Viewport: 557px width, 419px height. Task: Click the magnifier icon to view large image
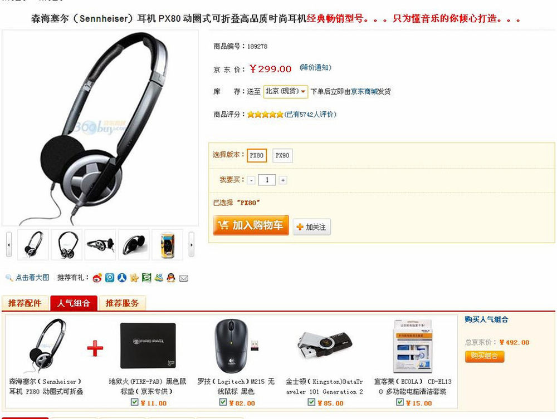coord(9,278)
